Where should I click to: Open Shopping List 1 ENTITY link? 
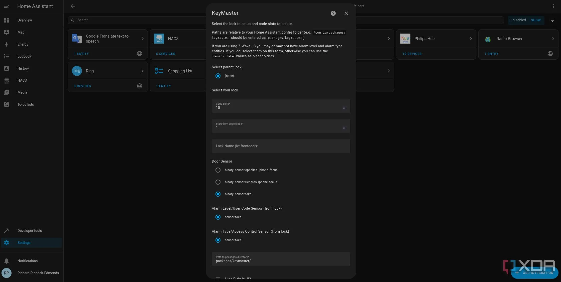[x=164, y=86]
